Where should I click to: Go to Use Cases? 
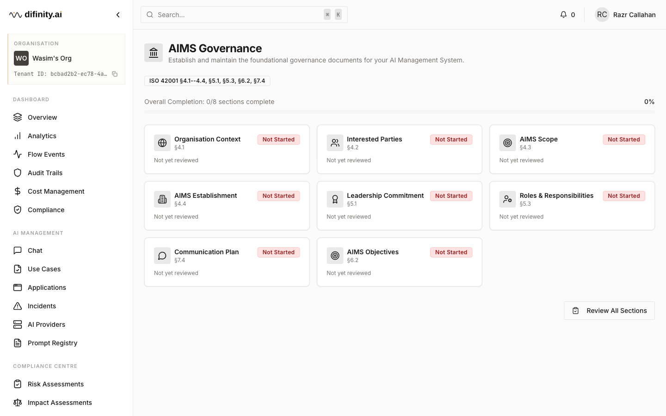pos(67,269)
